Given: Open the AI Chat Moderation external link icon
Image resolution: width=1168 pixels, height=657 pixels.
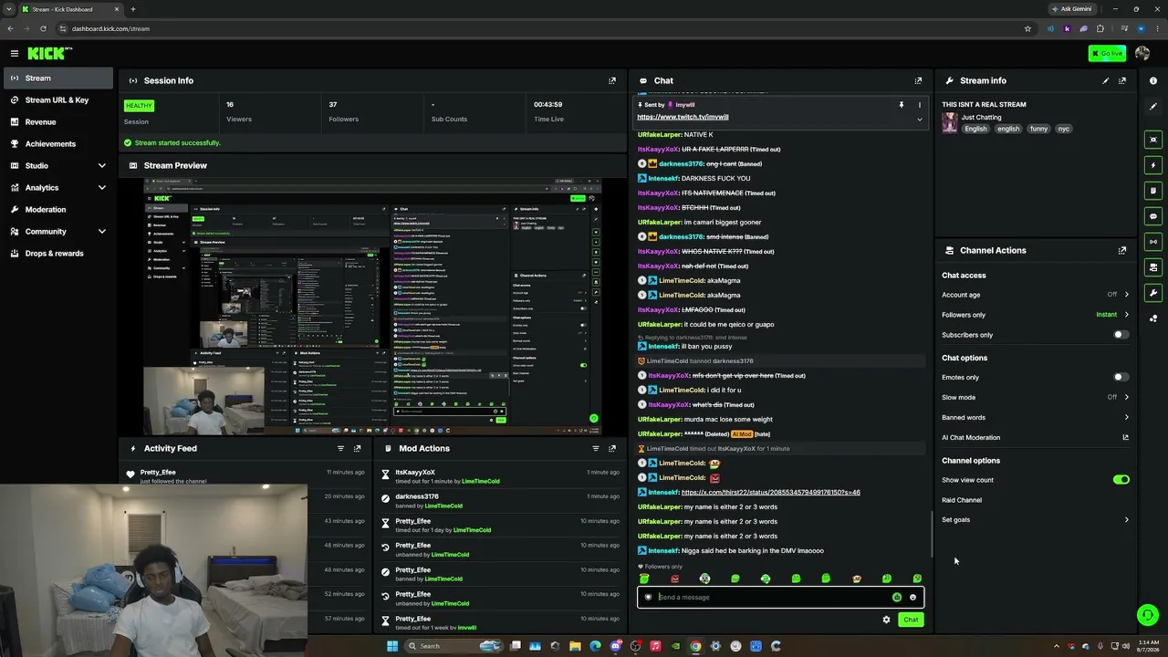Looking at the screenshot, I should pos(1125,437).
